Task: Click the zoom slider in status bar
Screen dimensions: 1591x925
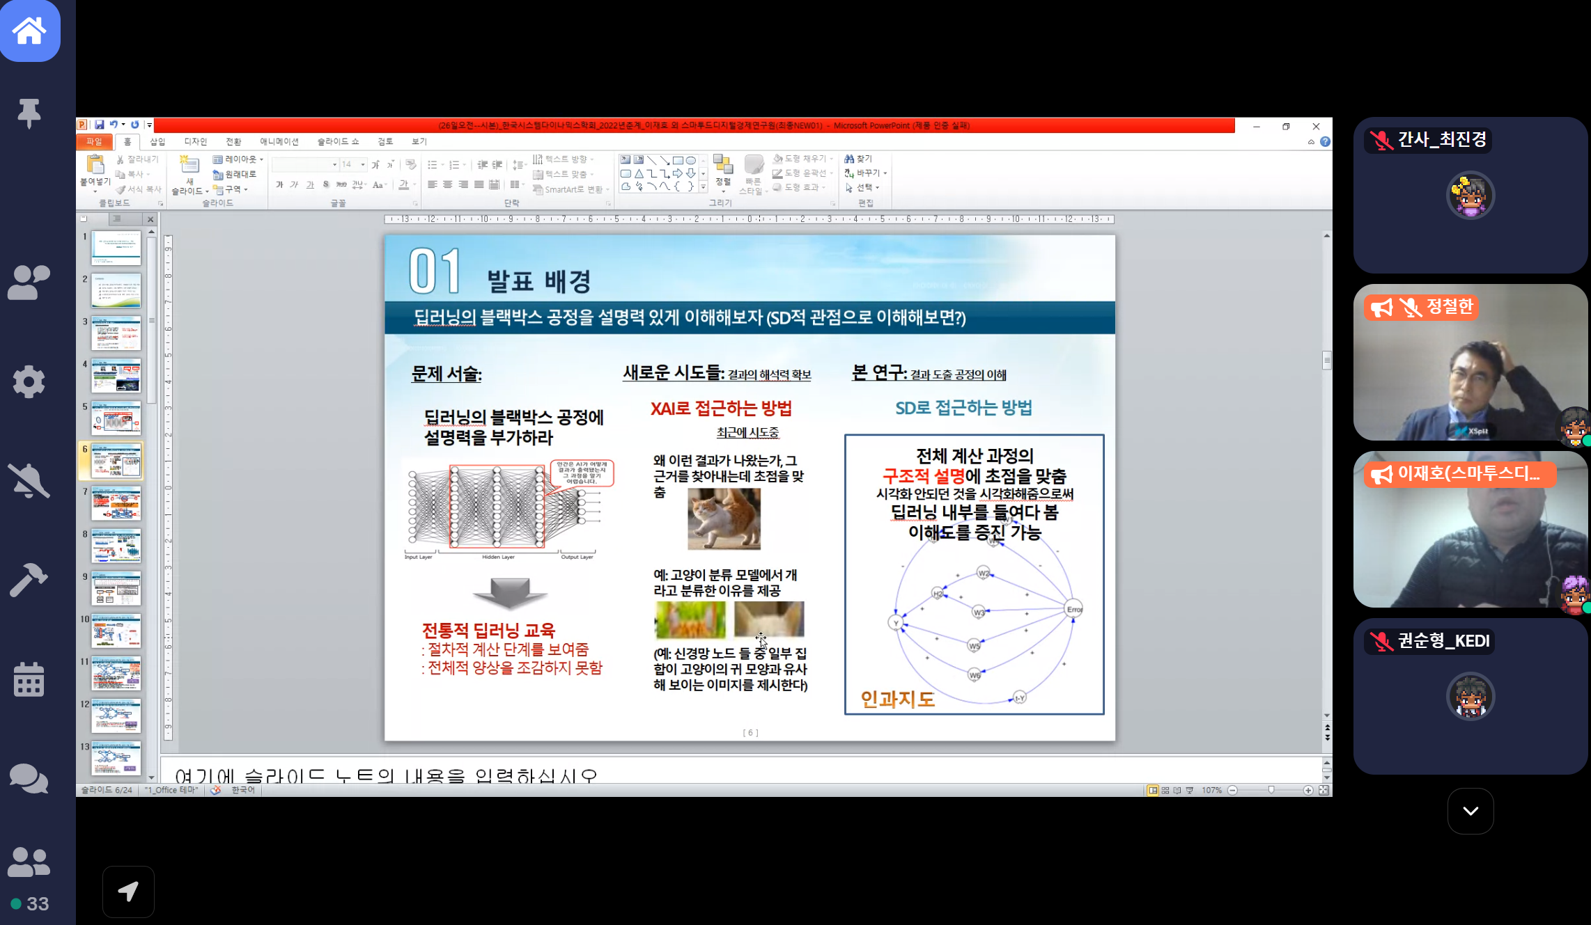Action: (x=1271, y=790)
